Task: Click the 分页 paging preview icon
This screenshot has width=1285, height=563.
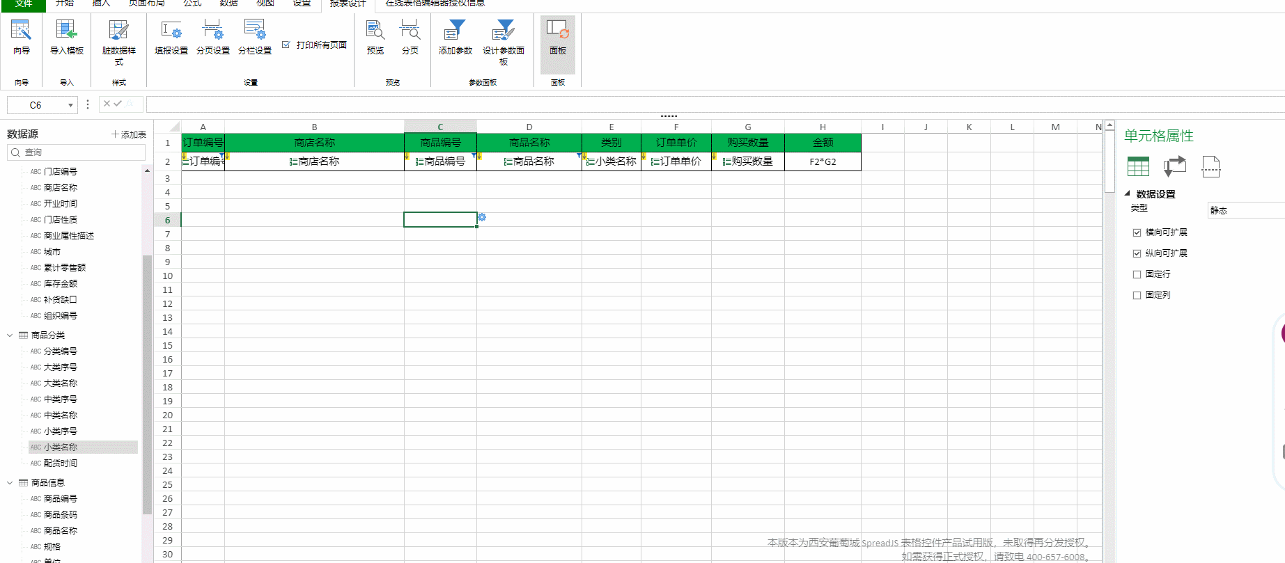Action: point(410,30)
